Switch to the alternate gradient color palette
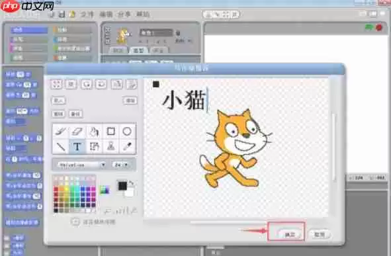Viewport: 391px width, 256px height. click(105, 190)
